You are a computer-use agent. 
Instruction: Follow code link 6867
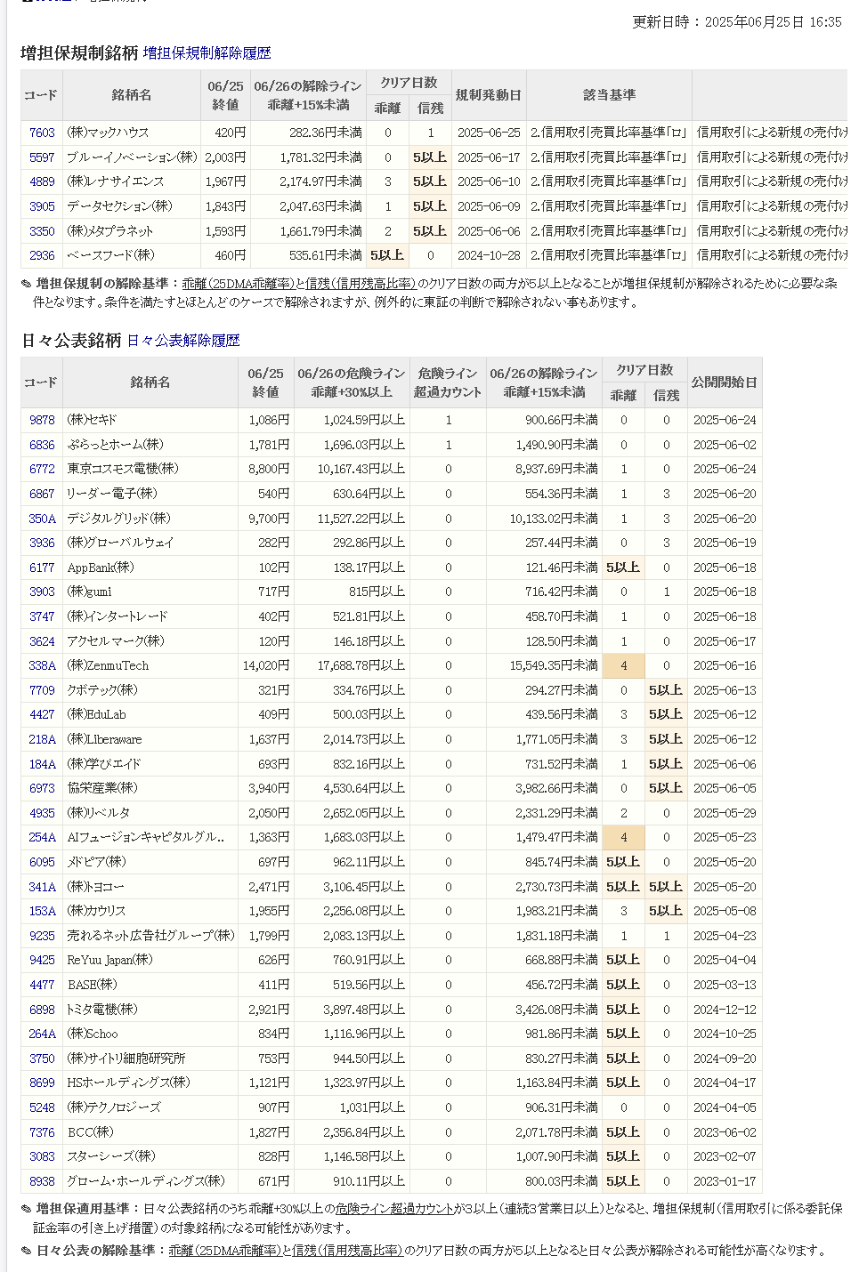pos(42,494)
